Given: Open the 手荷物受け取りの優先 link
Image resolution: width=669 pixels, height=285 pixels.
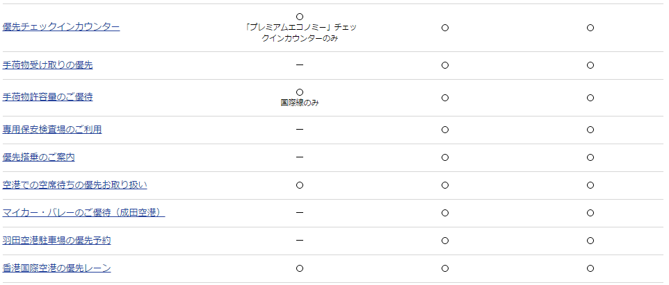Looking at the screenshot, I should (x=47, y=65).
